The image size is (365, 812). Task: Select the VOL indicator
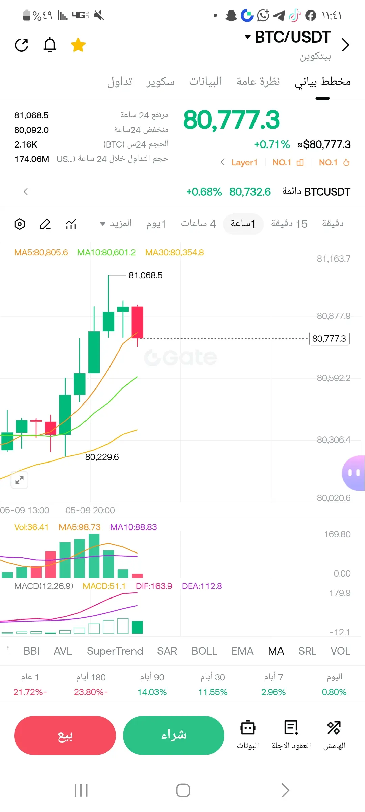coord(340,651)
